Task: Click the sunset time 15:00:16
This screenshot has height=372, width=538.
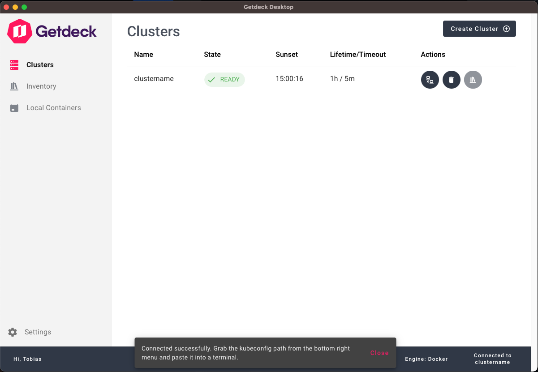Action: coord(289,79)
